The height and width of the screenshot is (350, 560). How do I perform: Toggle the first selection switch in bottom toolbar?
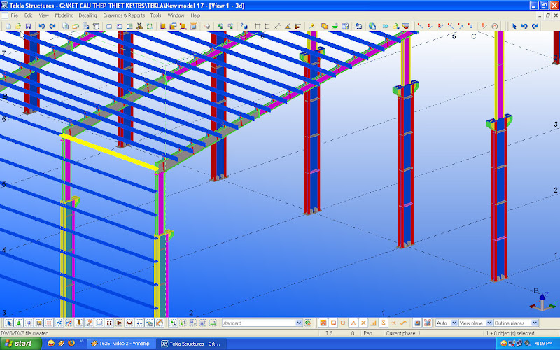click(x=8, y=323)
